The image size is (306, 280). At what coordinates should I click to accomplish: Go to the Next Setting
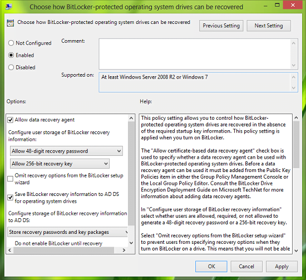(269, 26)
